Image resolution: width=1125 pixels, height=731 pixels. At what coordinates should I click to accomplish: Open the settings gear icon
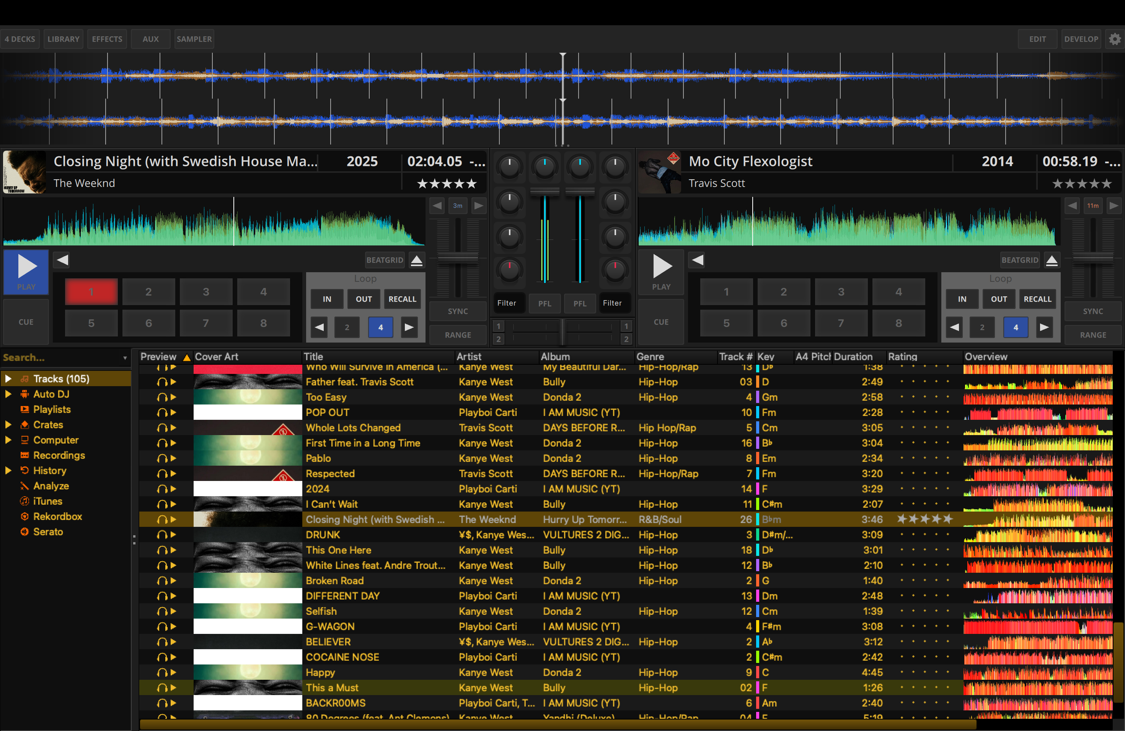click(1115, 39)
